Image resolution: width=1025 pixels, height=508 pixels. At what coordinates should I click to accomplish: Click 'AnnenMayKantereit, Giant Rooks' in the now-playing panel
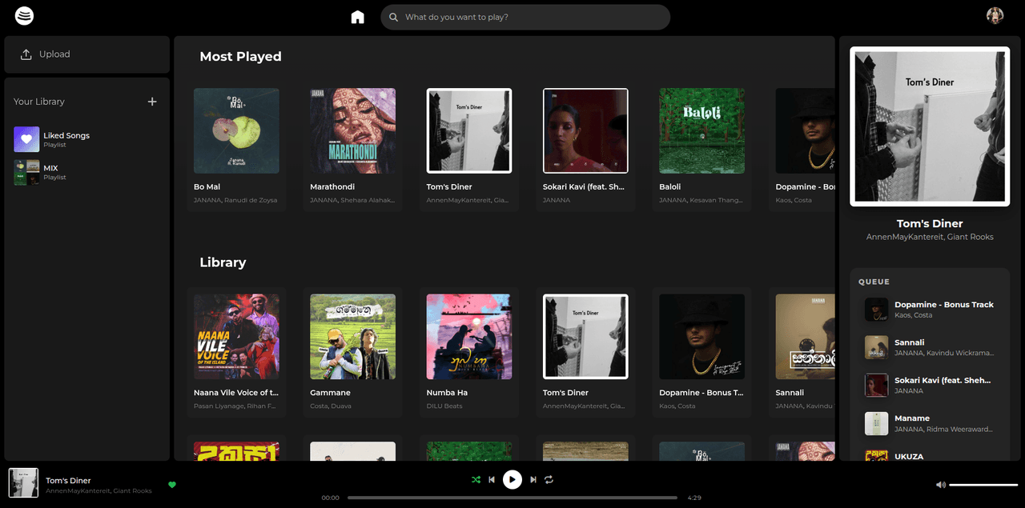(x=930, y=237)
